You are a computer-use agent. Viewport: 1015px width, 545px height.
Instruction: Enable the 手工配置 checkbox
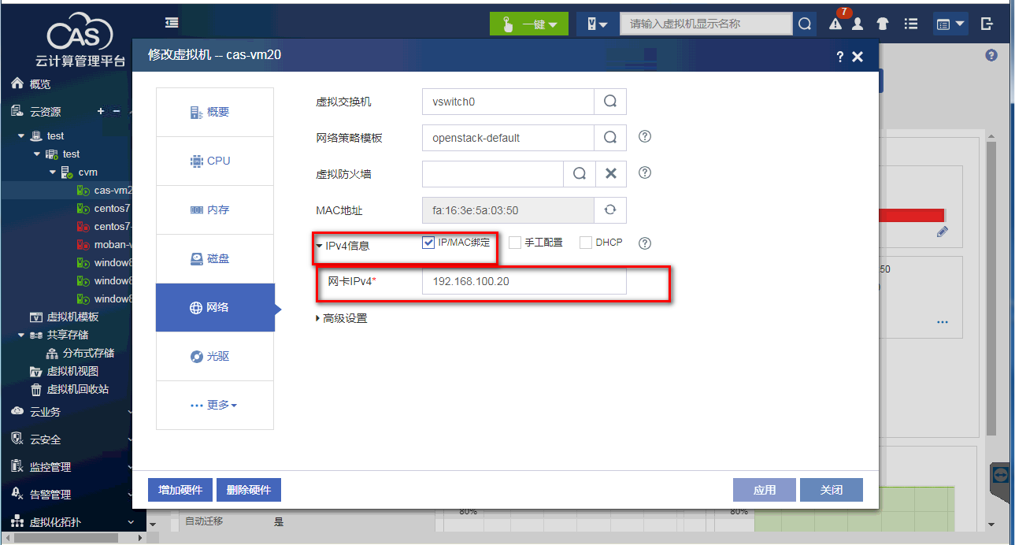coord(515,243)
